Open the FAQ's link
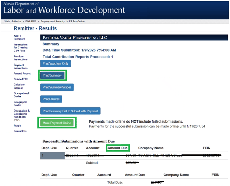This screenshot has width=230, height=186. tap(17, 126)
